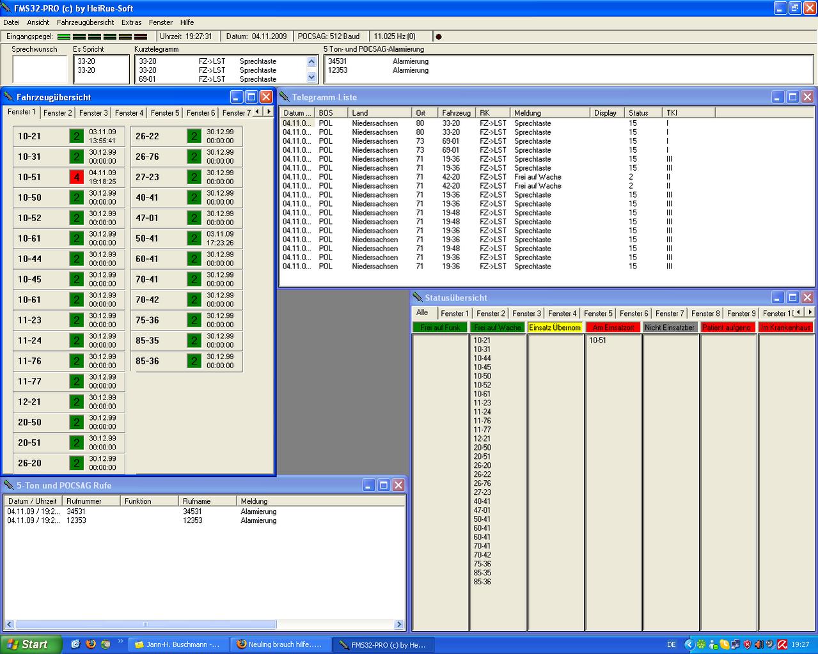Image resolution: width=818 pixels, height=654 pixels.
Task: Open the Extras menu
Action: 131,22
